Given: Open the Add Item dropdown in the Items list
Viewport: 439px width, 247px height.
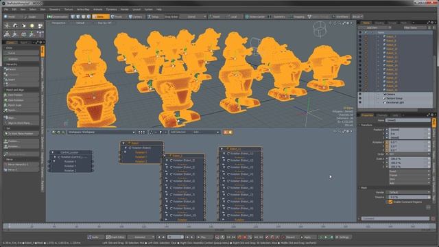Looking at the screenshot, I should point(375,27).
